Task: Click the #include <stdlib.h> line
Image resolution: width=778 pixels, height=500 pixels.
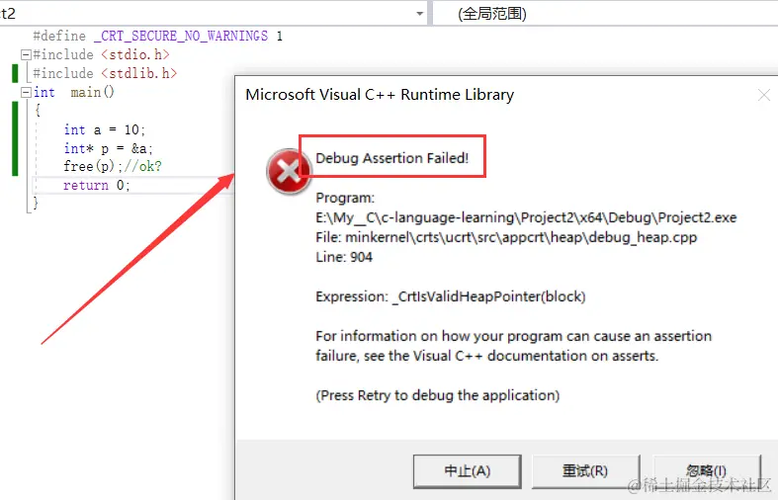Action: 105,73
